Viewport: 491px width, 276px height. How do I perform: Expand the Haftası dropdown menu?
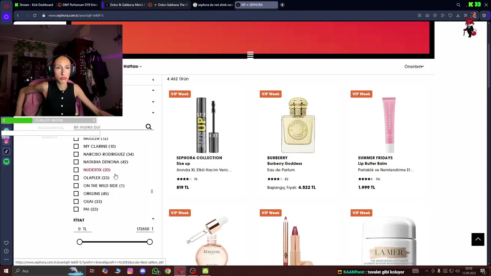click(133, 66)
